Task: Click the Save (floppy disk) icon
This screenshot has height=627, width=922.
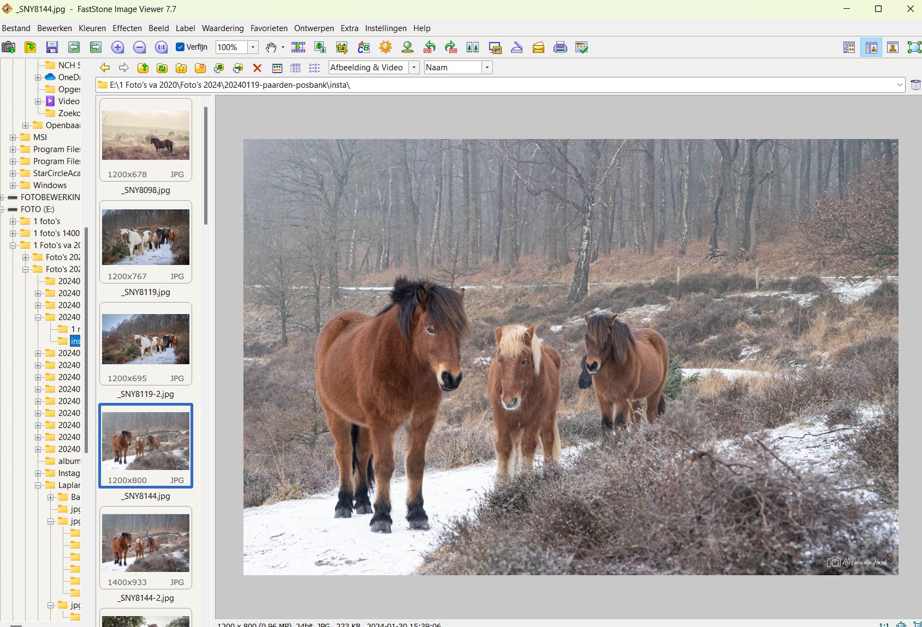Action: click(x=52, y=47)
